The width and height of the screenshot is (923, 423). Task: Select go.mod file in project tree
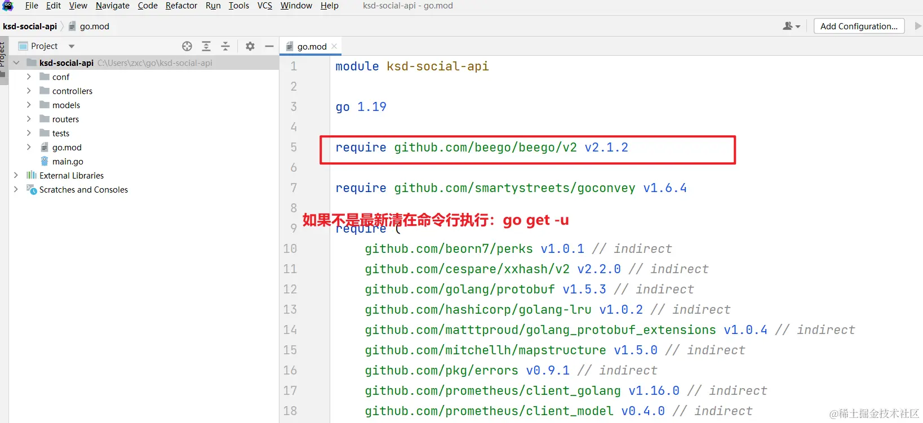tap(67, 147)
